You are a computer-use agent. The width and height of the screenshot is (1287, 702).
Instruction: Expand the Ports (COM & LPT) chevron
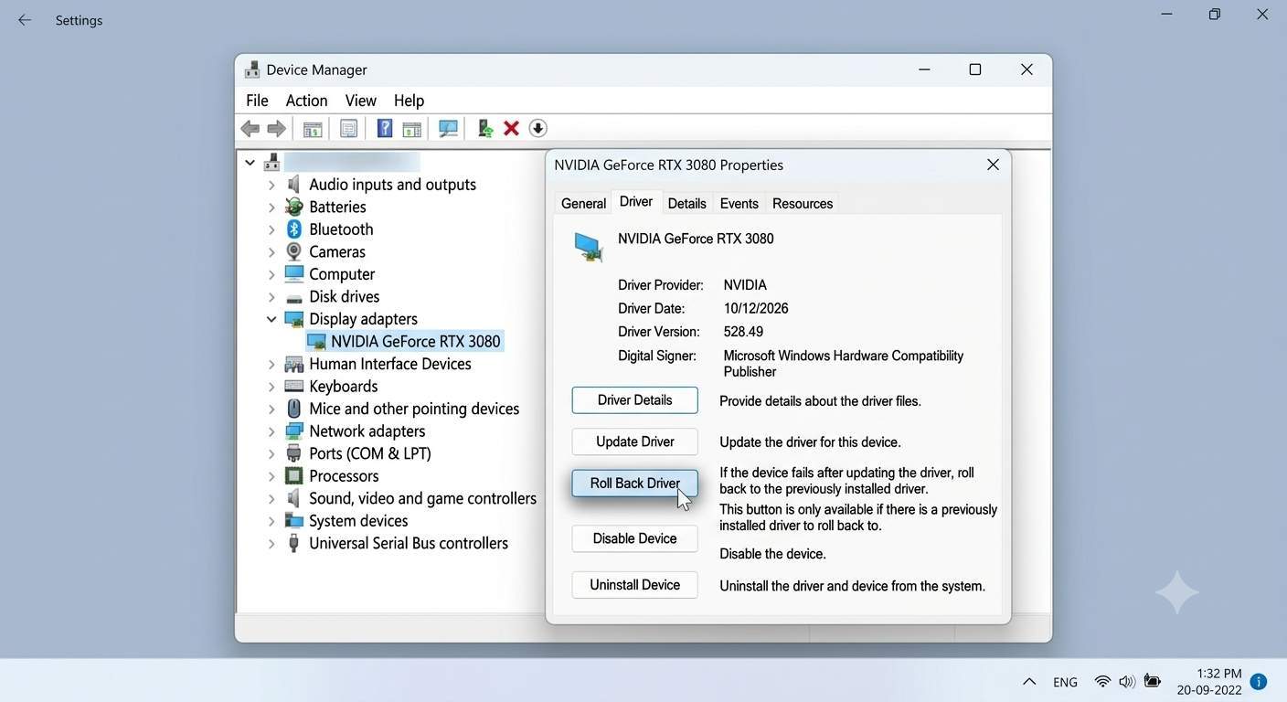(x=271, y=453)
